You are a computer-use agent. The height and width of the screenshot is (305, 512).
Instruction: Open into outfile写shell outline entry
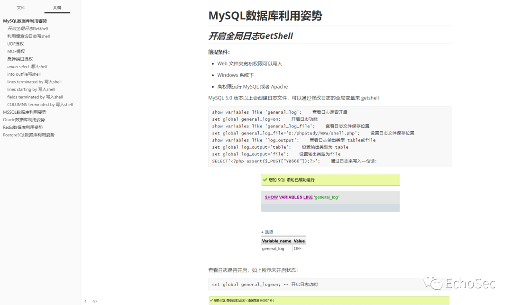tap(24, 74)
